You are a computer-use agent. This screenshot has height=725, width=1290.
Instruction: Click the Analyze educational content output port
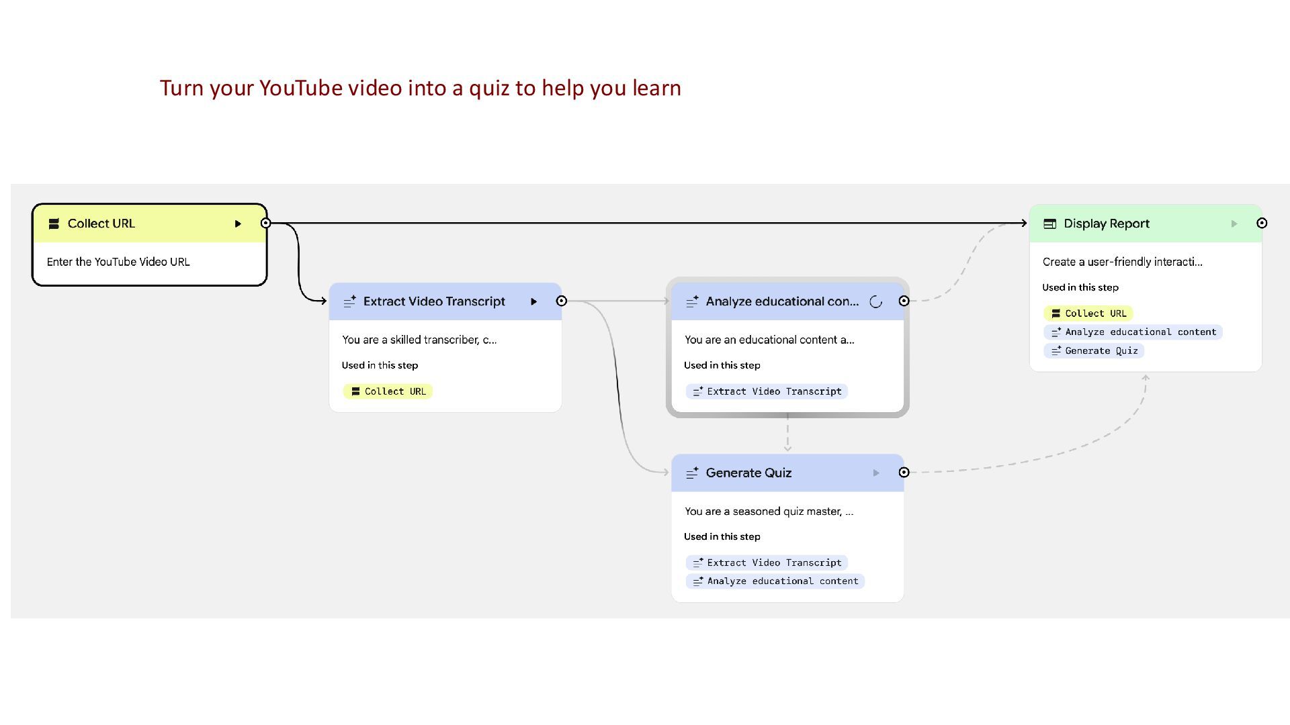(904, 301)
